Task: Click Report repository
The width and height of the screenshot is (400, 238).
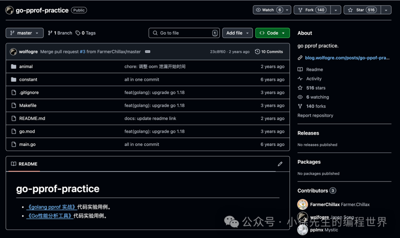Action: (x=315, y=115)
